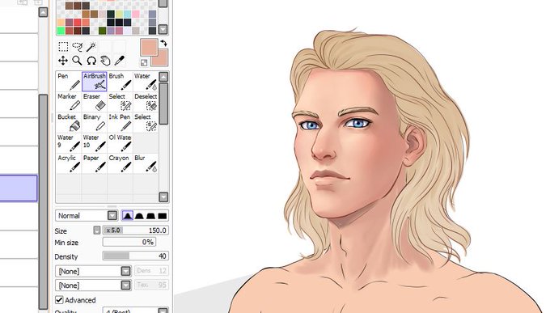550x313 pixels.
Task: Open the Quality dropdown arrow
Action: (163, 311)
